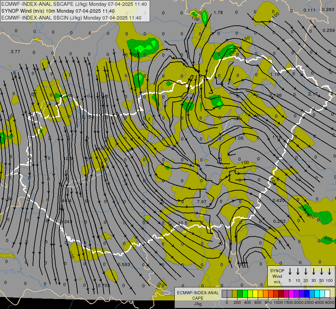Image resolution: width=336 pixels, height=309 pixels.
Task: Click the 'J/kg' unit label in legend
Action: pyautogui.click(x=198, y=304)
